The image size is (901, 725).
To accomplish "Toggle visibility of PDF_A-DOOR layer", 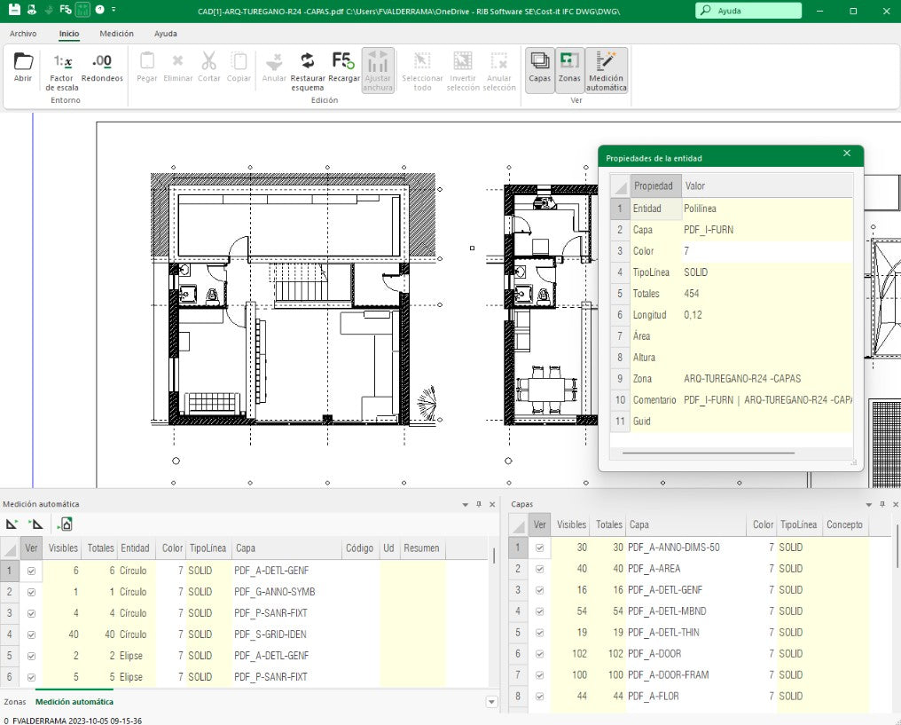I will point(539,654).
